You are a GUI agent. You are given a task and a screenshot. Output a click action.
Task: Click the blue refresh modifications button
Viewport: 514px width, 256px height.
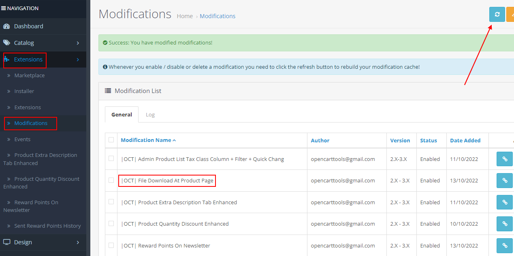pos(497,14)
